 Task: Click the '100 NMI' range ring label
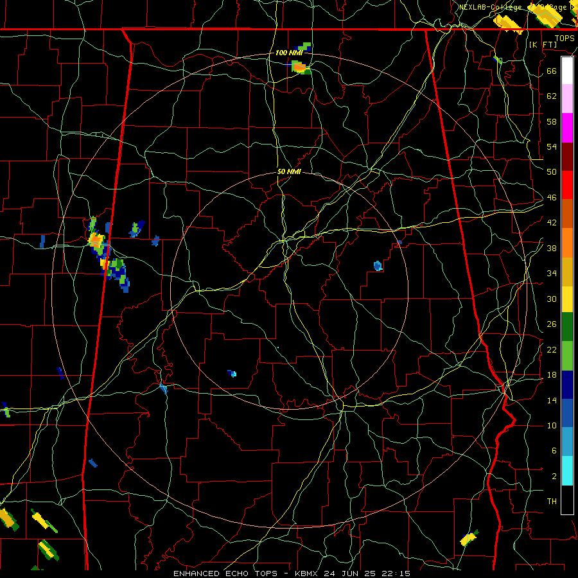289,53
